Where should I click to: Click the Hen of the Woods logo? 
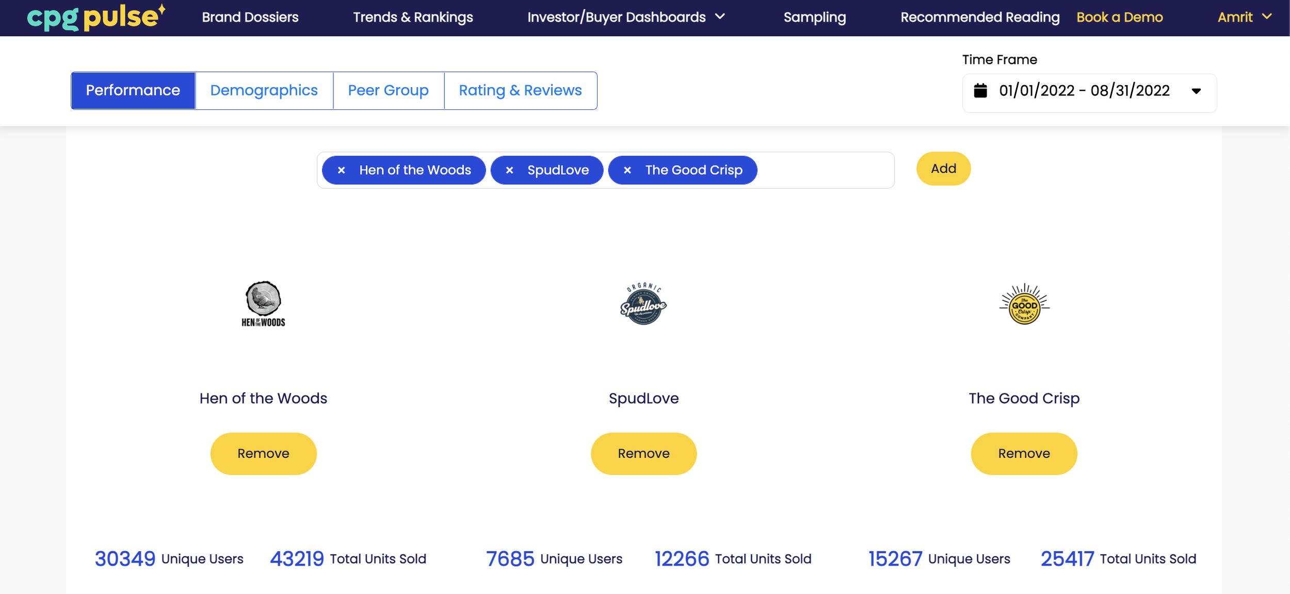(x=263, y=304)
